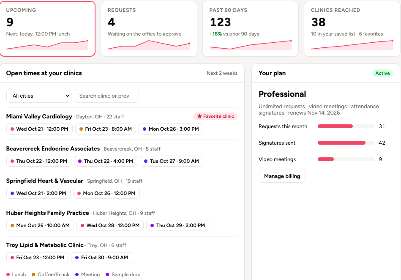Click the Active plan status badge
Viewport: 401px width, 280px height.
(x=382, y=73)
